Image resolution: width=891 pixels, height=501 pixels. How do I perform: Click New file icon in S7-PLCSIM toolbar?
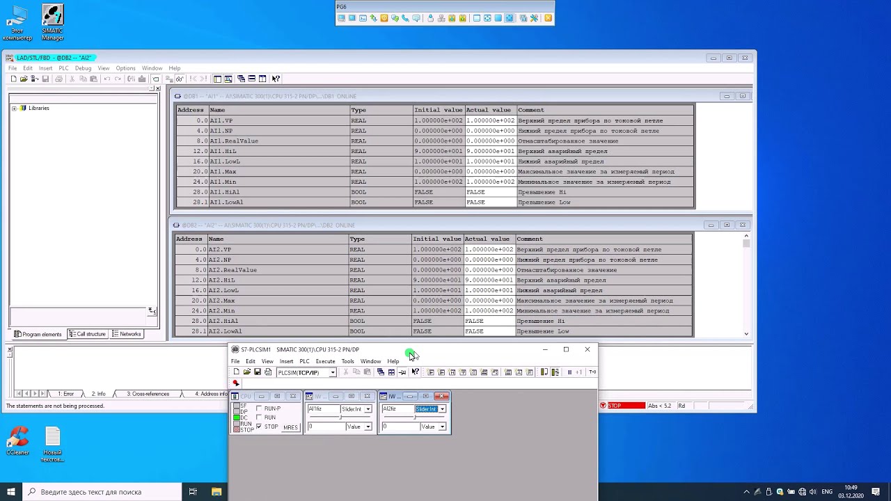pos(236,372)
